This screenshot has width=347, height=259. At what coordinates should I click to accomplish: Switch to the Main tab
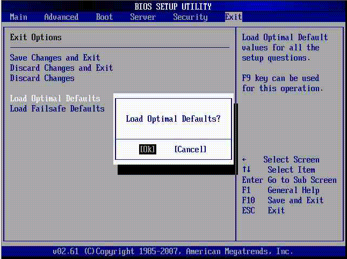[18, 17]
